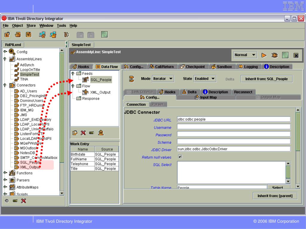This screenshot has height=229, width=306.
Task: Open the Normal run mode dropdown
Action: (245, 55)
